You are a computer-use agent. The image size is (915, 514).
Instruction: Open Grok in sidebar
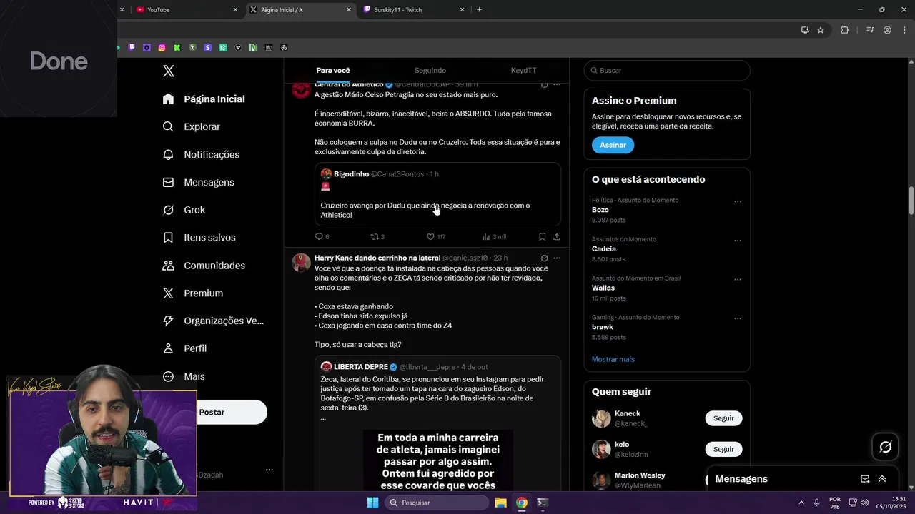coord(184,210)
